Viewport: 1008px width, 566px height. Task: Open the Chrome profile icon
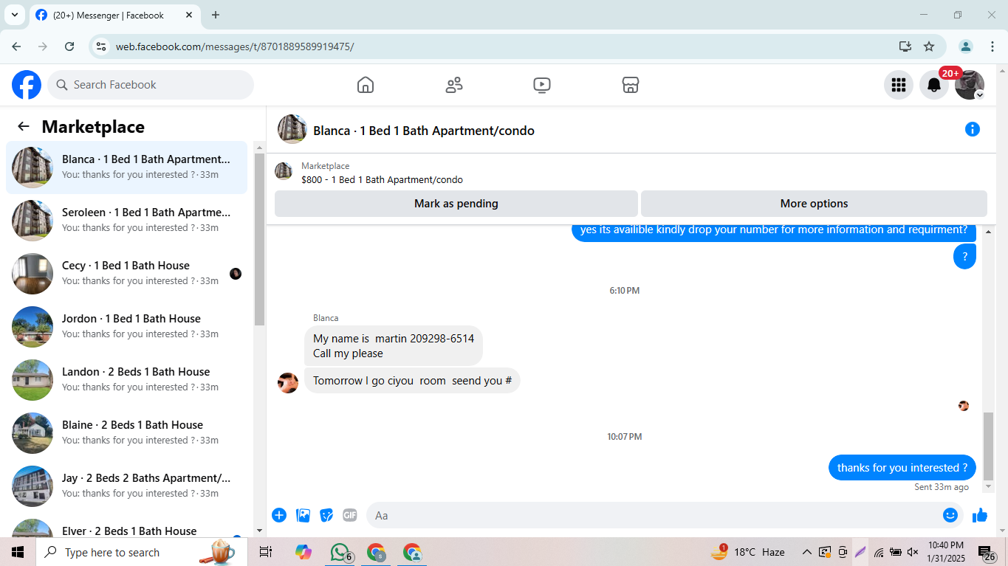tap(966, 46)
